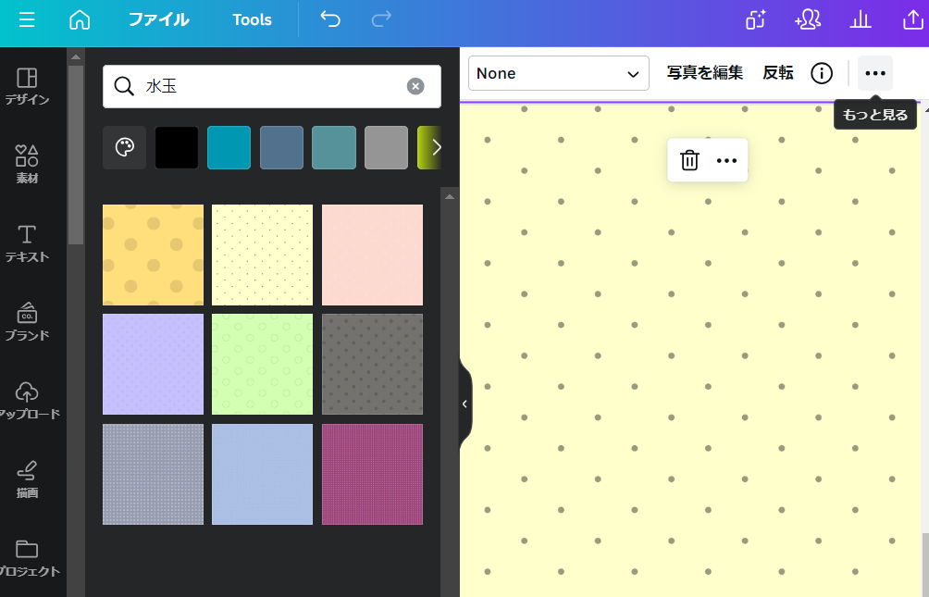Screen dimensions: 929x597
Task: Open the テキスト panel
Action: click(27, 243)
